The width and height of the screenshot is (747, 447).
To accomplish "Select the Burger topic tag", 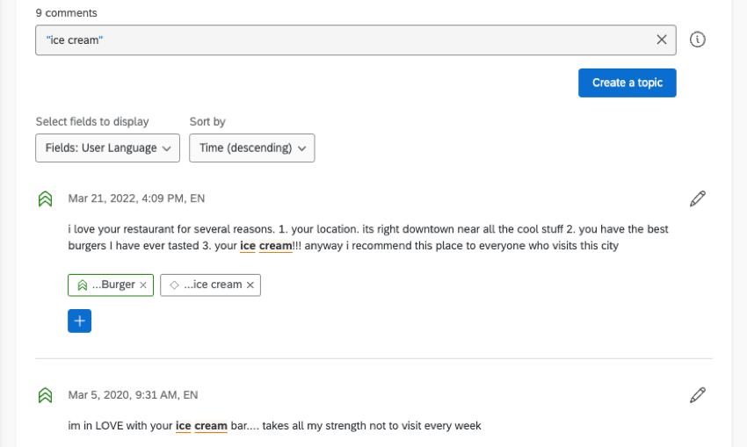I will click(x=113, y=285).
